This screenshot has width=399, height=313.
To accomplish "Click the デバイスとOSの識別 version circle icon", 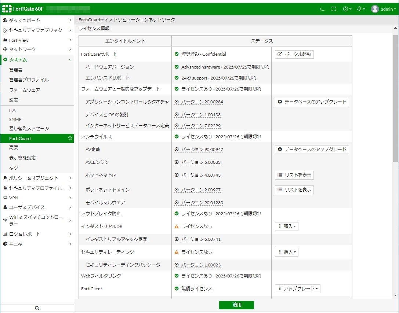I will (x=177, y=115).
